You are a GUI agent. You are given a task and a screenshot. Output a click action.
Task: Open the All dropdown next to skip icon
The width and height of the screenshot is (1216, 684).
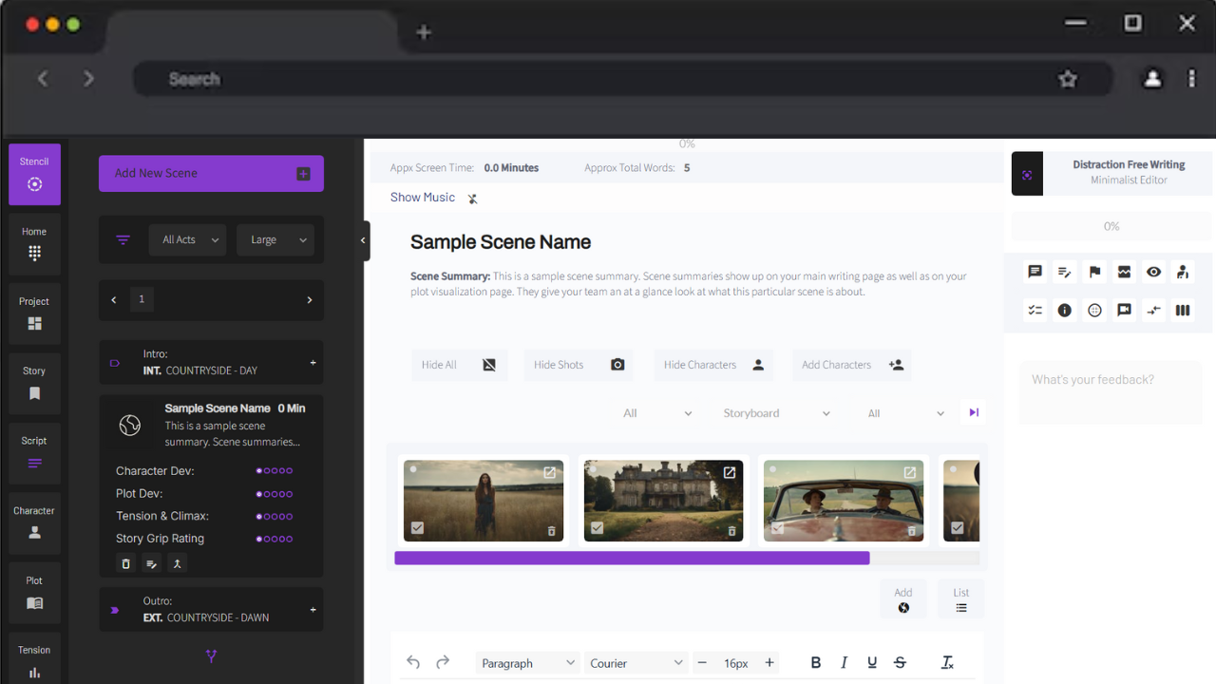click(x=905, y=413)
